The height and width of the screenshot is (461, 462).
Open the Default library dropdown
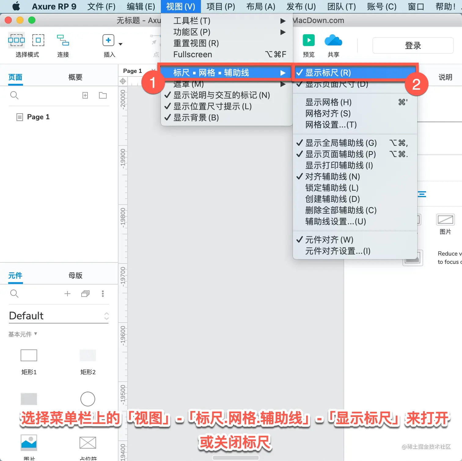pos(59,316)
